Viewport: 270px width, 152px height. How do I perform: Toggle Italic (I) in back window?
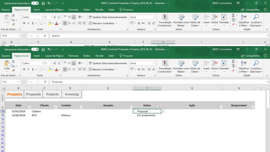28,23
